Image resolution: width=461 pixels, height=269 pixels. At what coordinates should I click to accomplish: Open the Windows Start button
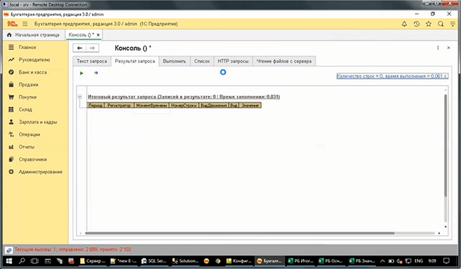[x=9, y=261]
